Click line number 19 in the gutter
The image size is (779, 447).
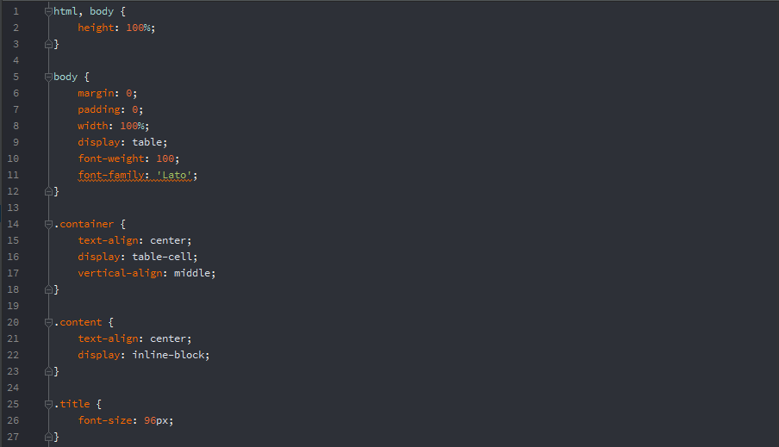(13, 306)
